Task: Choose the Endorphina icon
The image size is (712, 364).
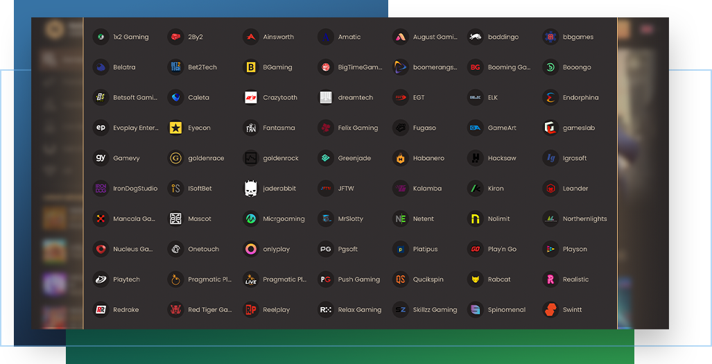Action: tap(550, 98)
